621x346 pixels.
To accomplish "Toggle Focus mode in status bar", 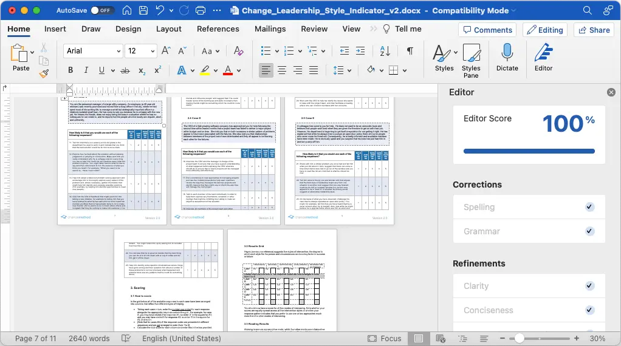I will point(385,339).
